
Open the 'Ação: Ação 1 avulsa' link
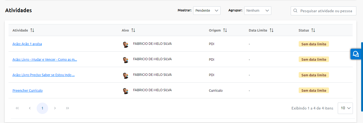pyautogui.click(x=27, y=44)
